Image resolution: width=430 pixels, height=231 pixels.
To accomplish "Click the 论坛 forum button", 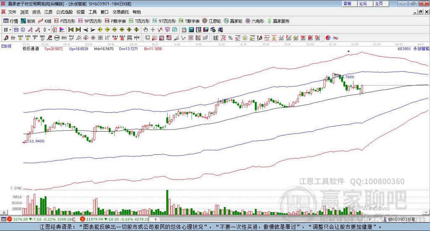I will point(366,3).
